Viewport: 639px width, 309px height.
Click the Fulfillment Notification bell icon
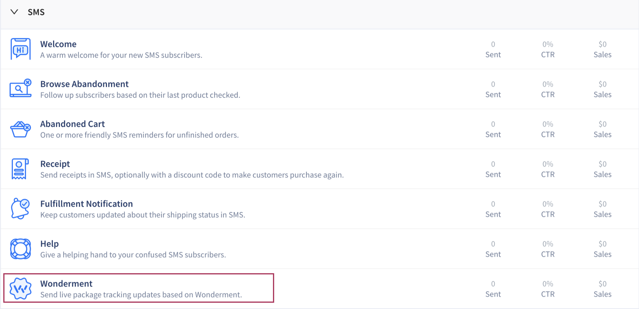(20, 209)
